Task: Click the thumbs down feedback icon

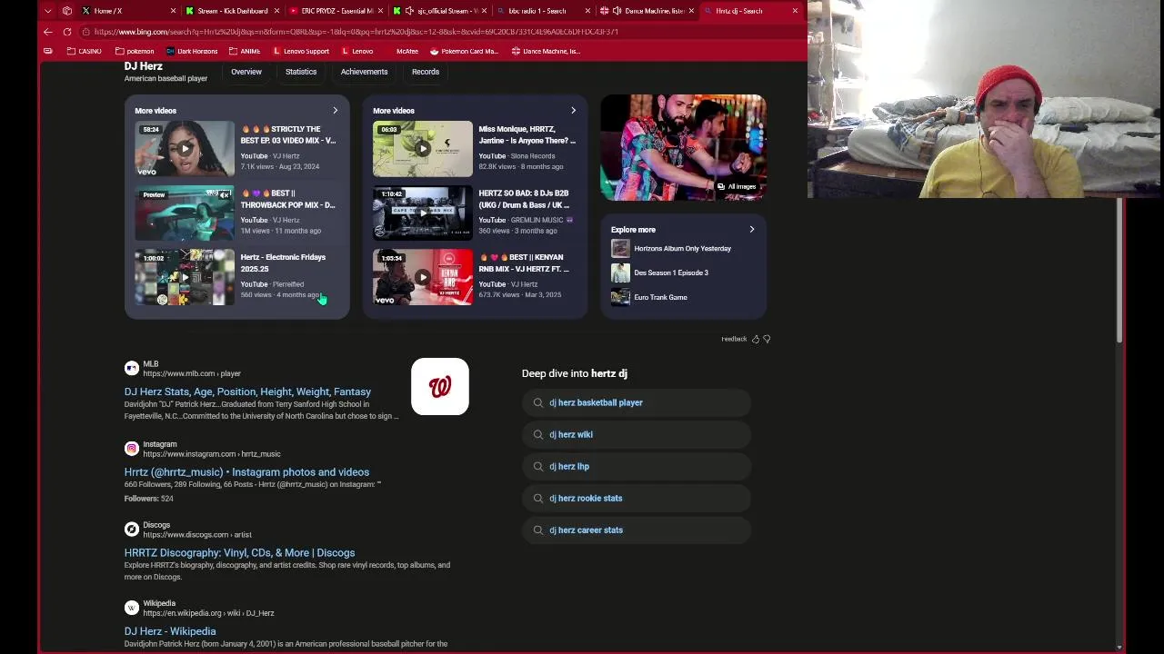Action: (x=767, y=339)
